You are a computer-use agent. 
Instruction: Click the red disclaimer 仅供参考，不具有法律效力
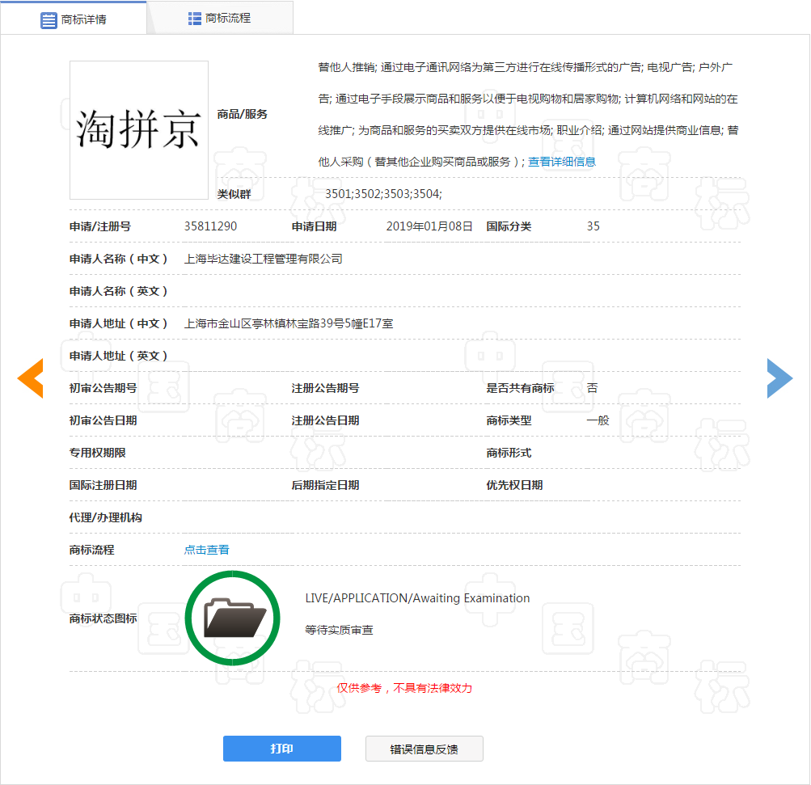(x=404, y=688)
